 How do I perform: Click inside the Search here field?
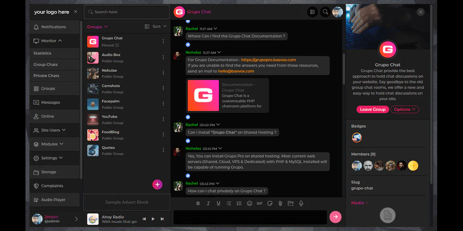click(127, 12)
